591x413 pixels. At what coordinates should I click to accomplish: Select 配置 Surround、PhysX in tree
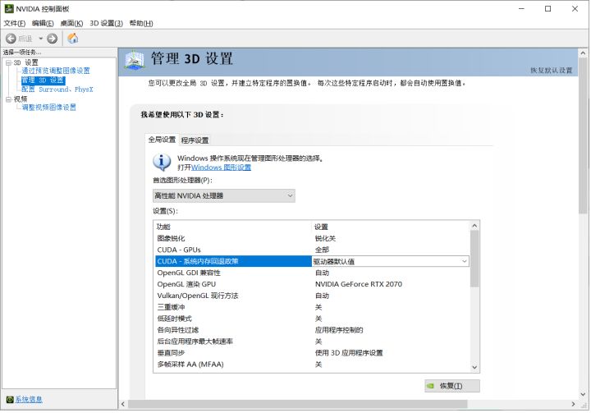[57, 89]
